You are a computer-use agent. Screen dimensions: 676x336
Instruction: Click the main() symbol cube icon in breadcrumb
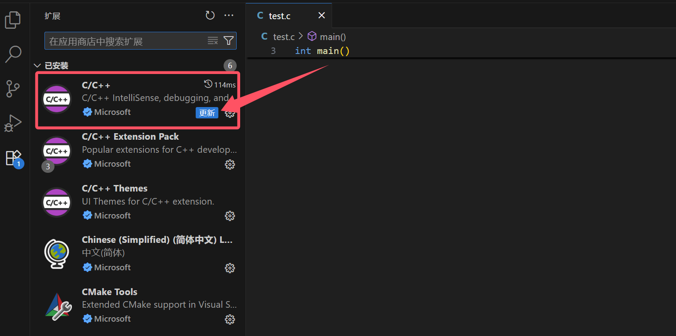[312, 36]
